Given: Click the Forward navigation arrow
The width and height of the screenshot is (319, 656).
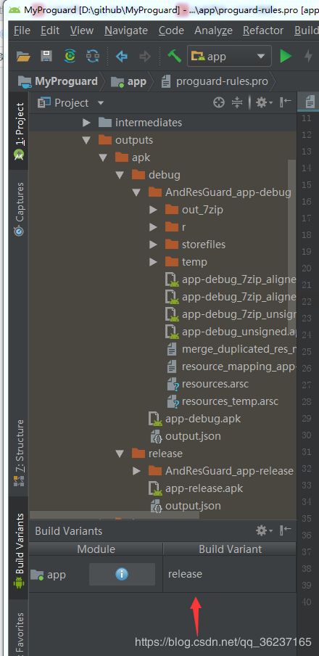Looking at the screenshot, I should click(x=145, y=56).
